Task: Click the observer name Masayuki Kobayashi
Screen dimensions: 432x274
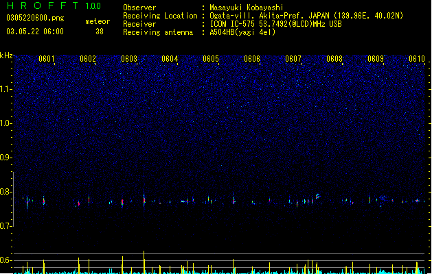Action: (247, 8)
